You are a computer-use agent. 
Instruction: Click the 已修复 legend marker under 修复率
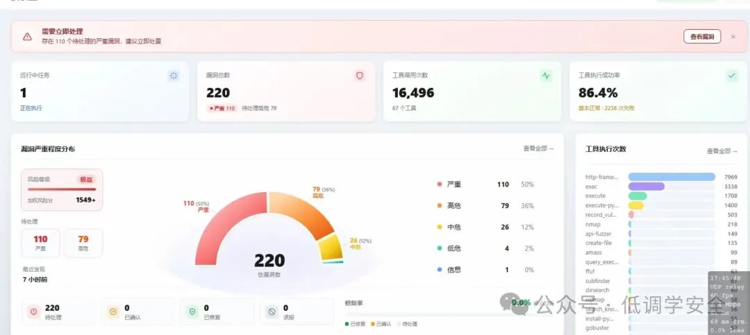coord(347,324)
